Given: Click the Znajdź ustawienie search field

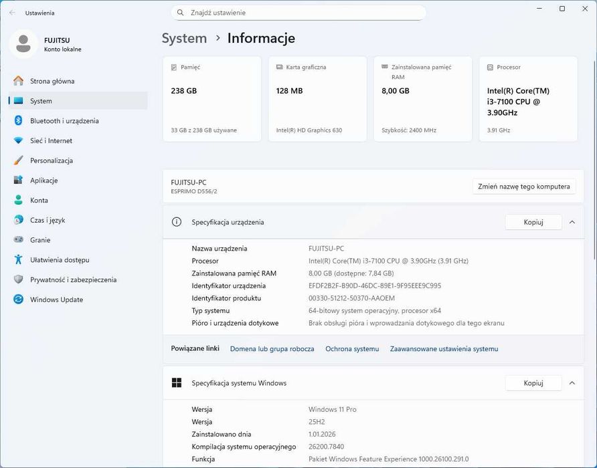Looking at the screenshot, I should 298,13.
